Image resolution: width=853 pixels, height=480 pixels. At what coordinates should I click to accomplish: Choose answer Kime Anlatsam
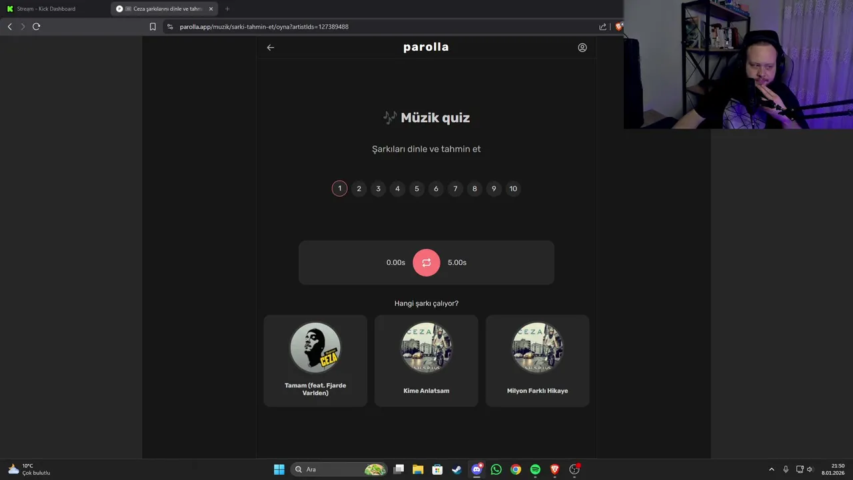[x=426, y=361]
